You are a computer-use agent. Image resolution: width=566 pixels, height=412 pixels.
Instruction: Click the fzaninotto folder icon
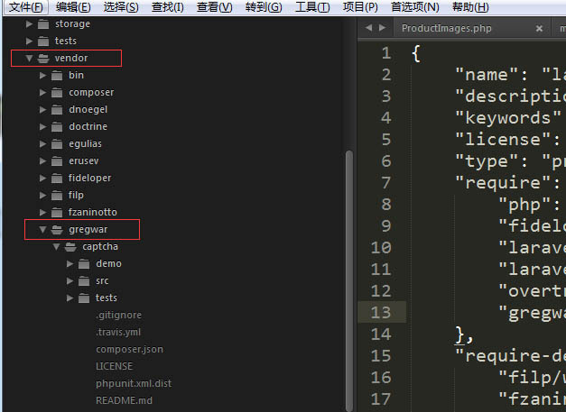pyautogui.click(x=59, y=212)
